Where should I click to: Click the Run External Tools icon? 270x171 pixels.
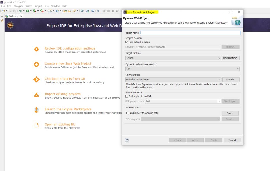[42, 11]
